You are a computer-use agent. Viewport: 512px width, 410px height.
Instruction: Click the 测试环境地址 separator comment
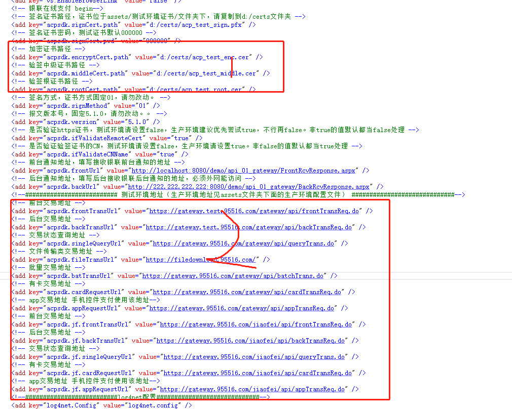[x=238, y=195]
